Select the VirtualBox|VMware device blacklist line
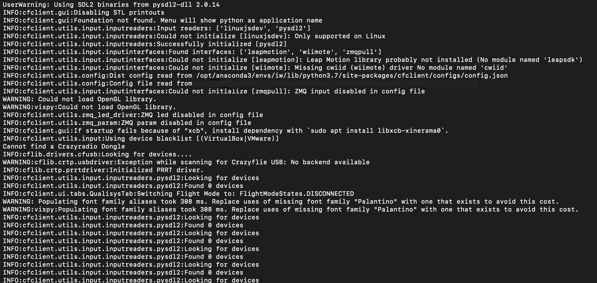Screen dimensions: 597x283 coord(141,139)
